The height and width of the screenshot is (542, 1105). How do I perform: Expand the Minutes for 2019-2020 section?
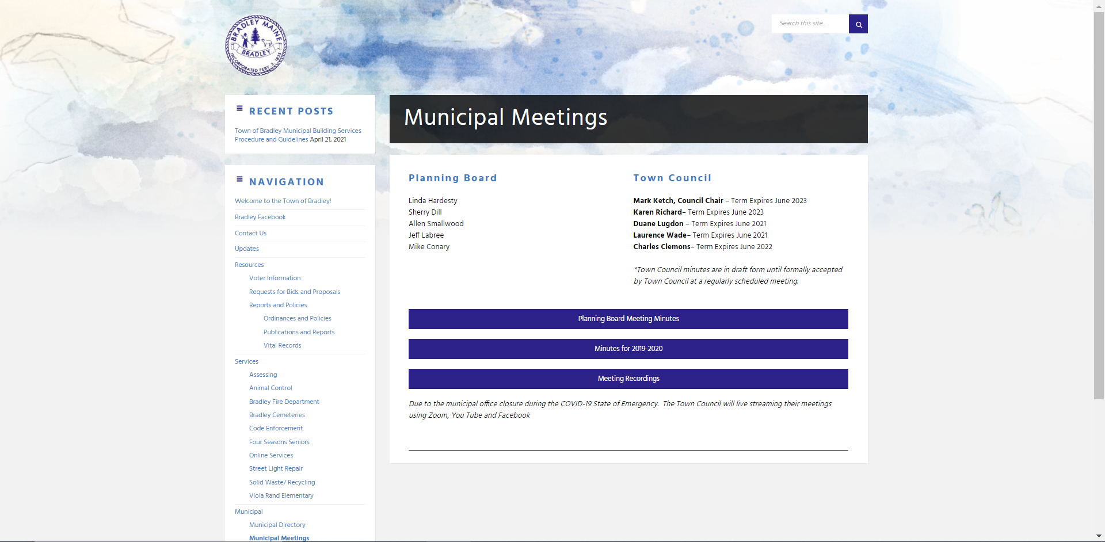(x=628, y=349)
